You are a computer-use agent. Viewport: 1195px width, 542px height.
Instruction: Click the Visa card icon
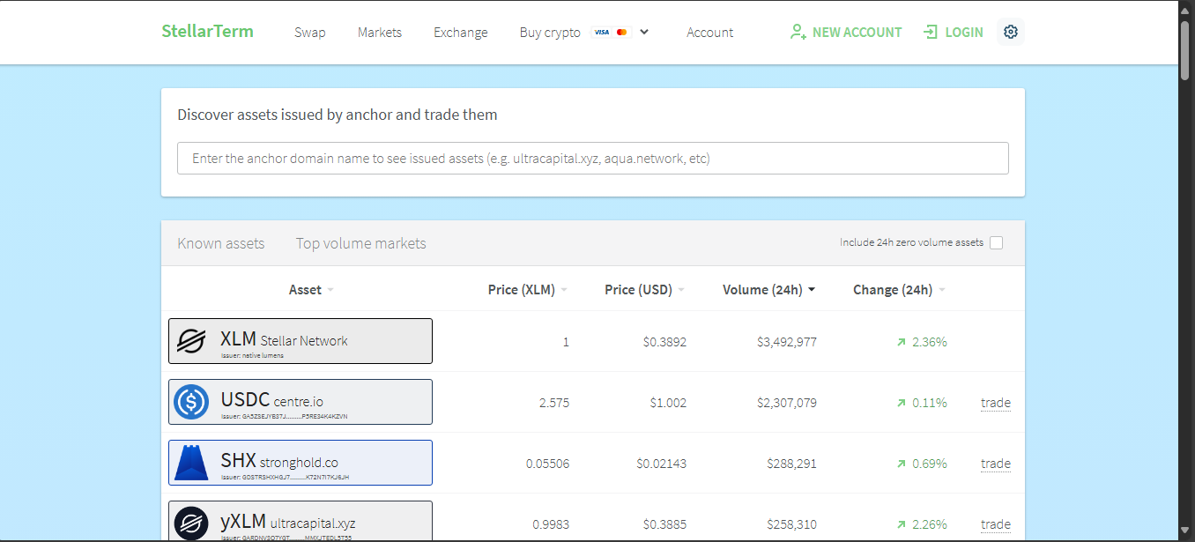pyautogui.click(x=602, y=33)
